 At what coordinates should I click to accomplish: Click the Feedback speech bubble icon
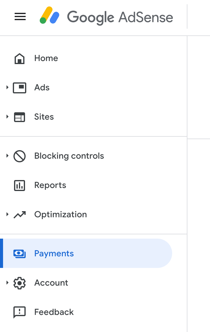[x=20, y=312]
